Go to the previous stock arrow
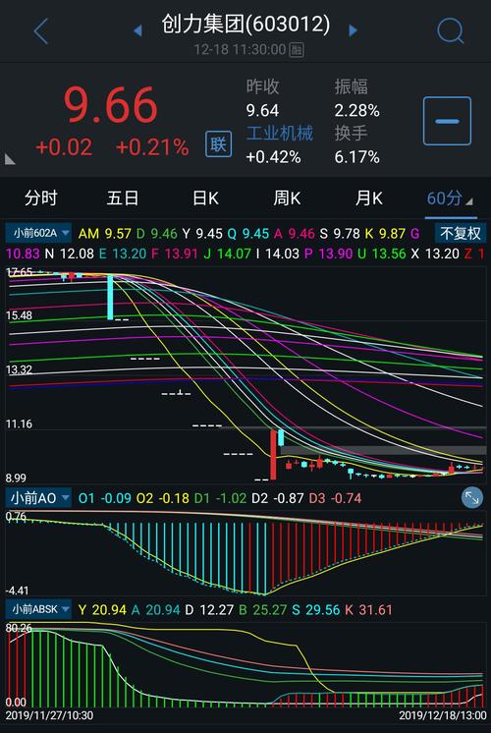 tap(137, 30)
